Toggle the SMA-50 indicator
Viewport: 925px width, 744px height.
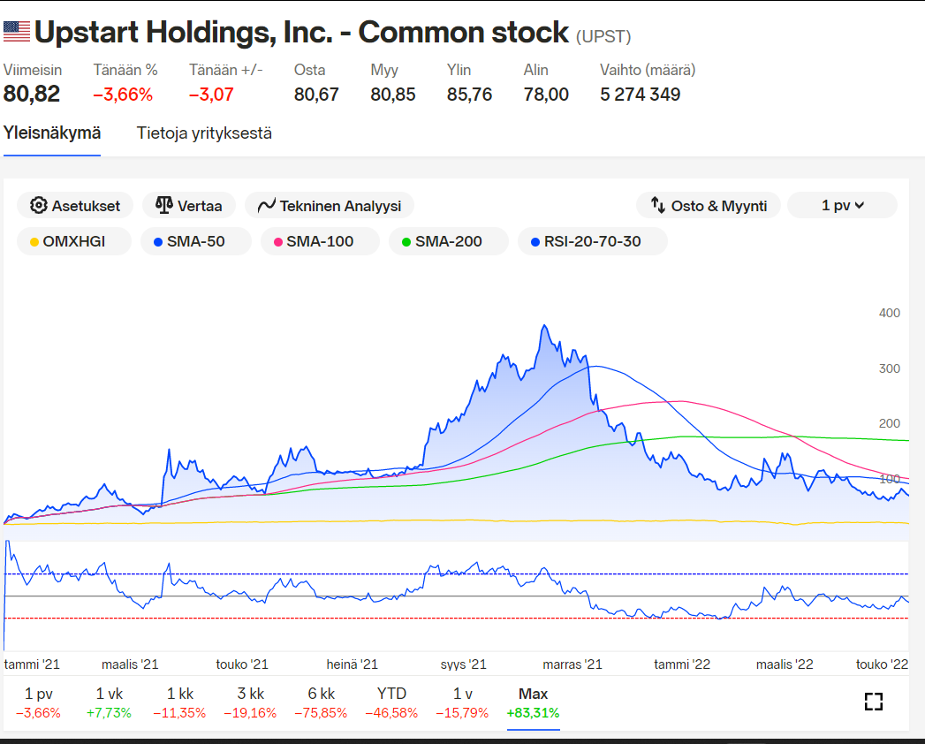196,241
